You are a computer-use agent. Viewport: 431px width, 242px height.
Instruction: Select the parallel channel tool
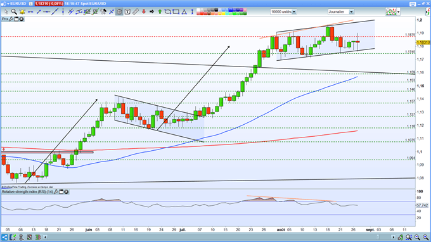click(x=79, y=12)
